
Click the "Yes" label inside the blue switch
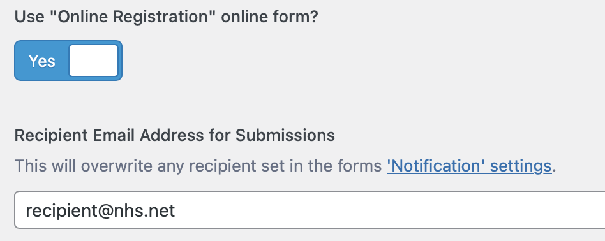tap(41, 61)
